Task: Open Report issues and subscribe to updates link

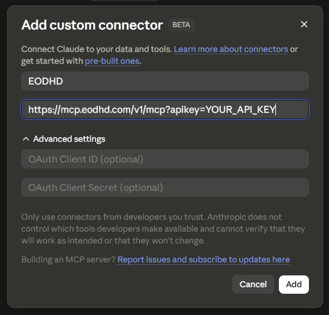Action: 203,259
